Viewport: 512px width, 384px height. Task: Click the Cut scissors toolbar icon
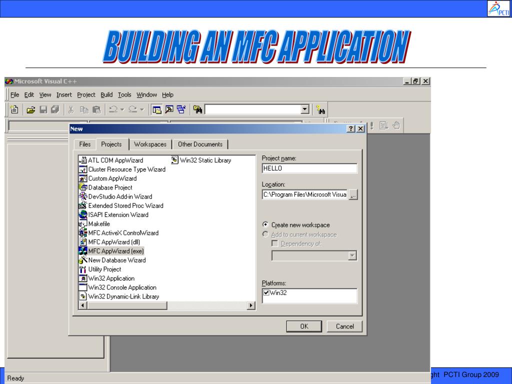(x=71, y=109)
